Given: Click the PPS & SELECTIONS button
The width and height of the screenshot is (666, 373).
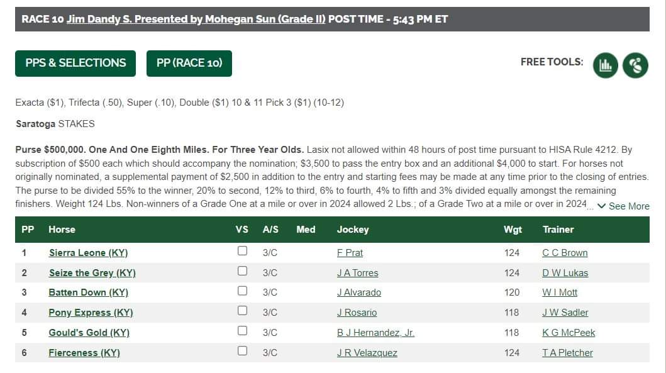Looking at the screenshot, I should 75,64.
